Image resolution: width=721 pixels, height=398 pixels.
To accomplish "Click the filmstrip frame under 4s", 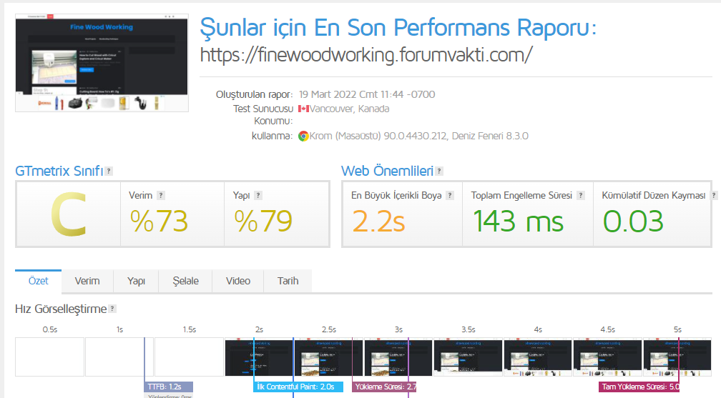I will coord(538,357).
